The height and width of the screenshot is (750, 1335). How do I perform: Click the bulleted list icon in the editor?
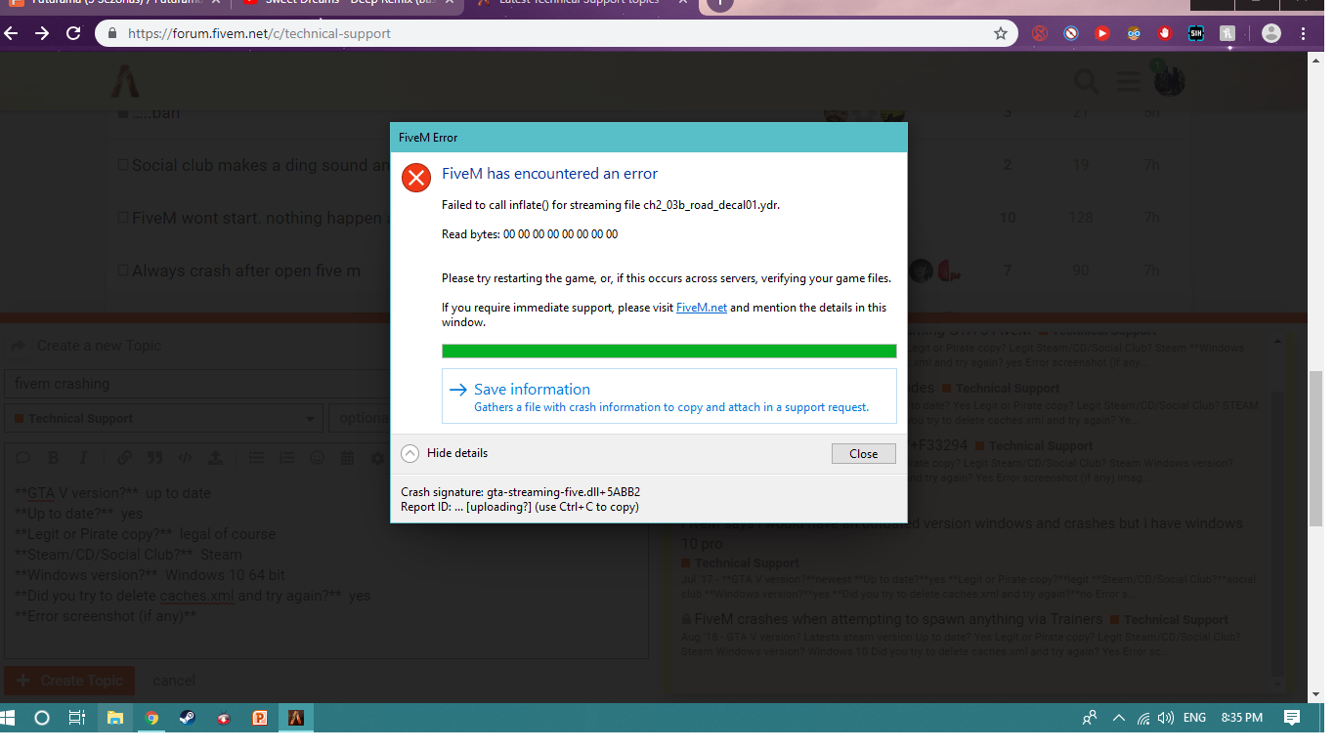pyautogui.click(x=256, y=457)
